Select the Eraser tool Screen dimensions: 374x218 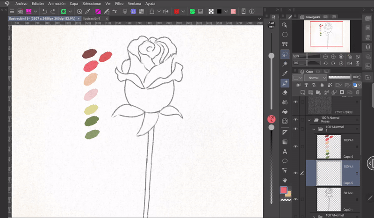point(285,93)
